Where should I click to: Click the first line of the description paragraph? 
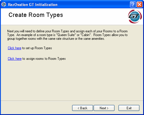pyautogui.click(x=67, y=31)
